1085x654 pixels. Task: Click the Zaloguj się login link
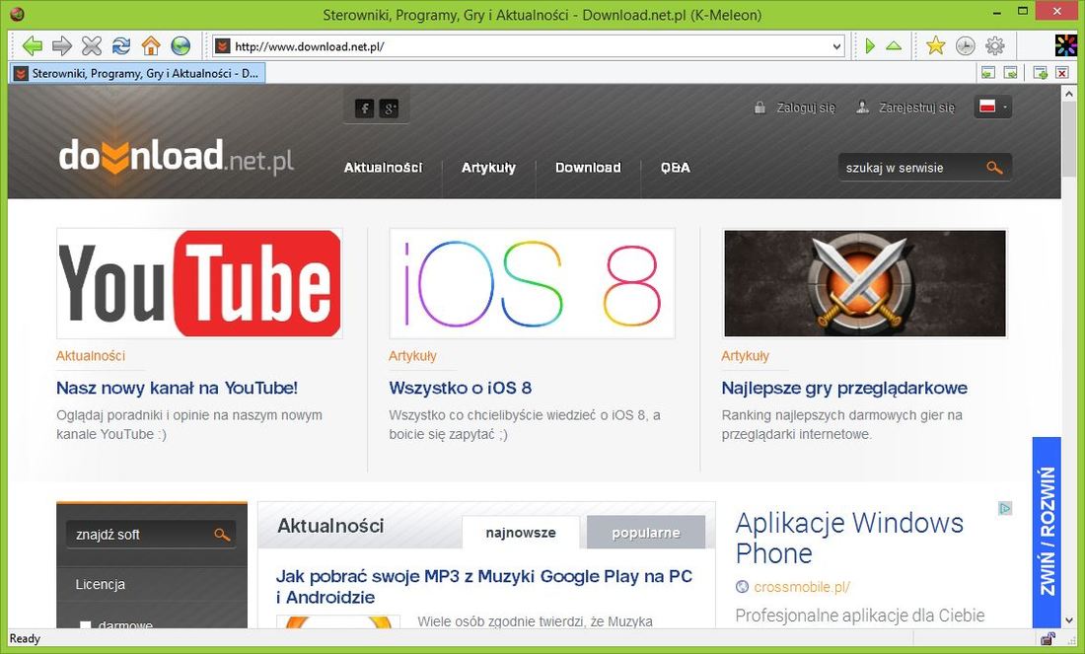806,108
